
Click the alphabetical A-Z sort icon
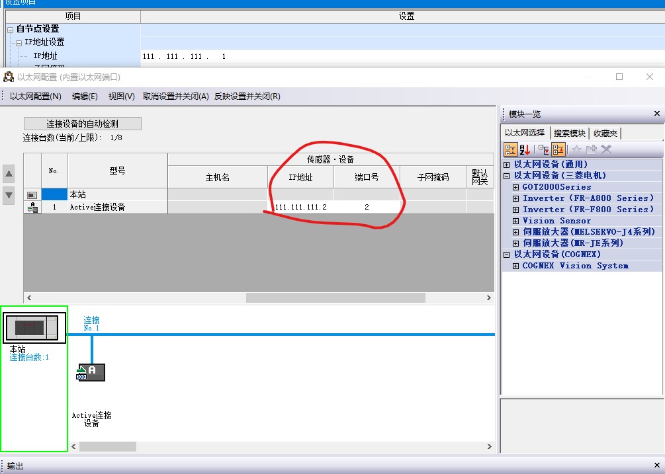pyautogui.click(x=525, y=149)
